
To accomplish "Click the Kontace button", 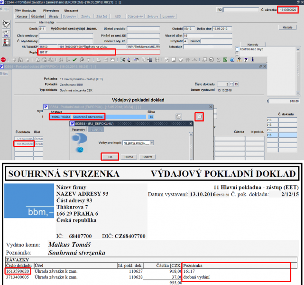I will click(x=22, y=17).
